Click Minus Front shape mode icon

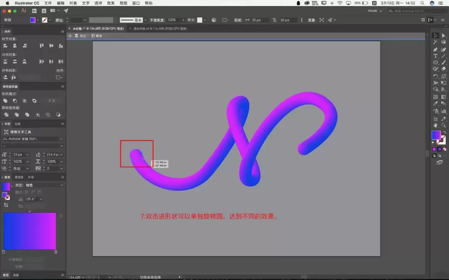tap(15, 100)
